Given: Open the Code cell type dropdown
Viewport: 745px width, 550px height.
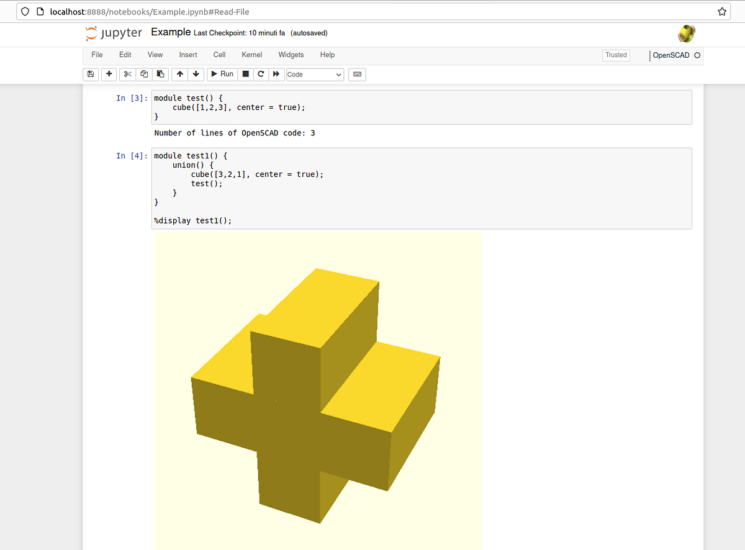Looking at the screenshot, I should (315, 74).
